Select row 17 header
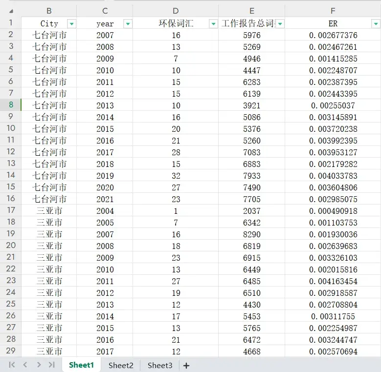 click(x=11, y=210)
